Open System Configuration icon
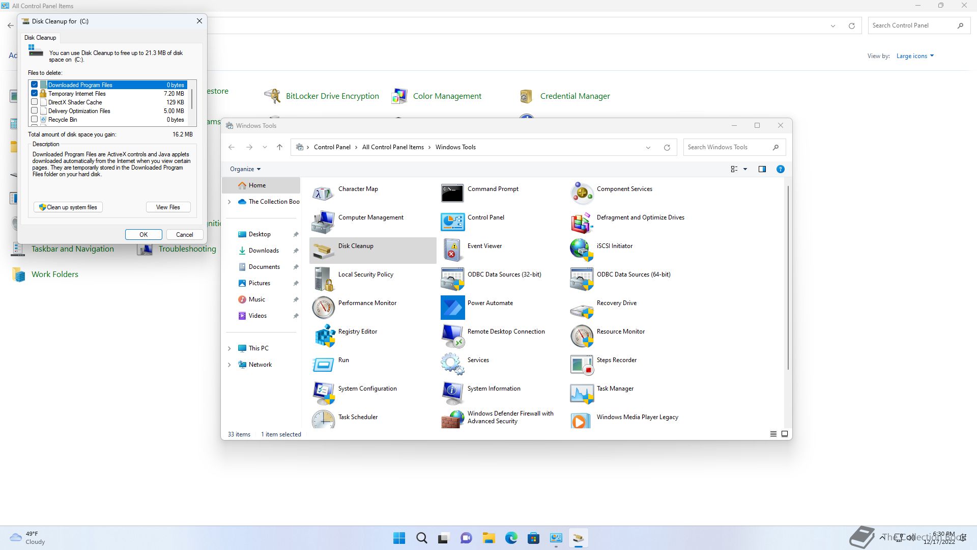The image size is (977, 550). pos(324,393)
